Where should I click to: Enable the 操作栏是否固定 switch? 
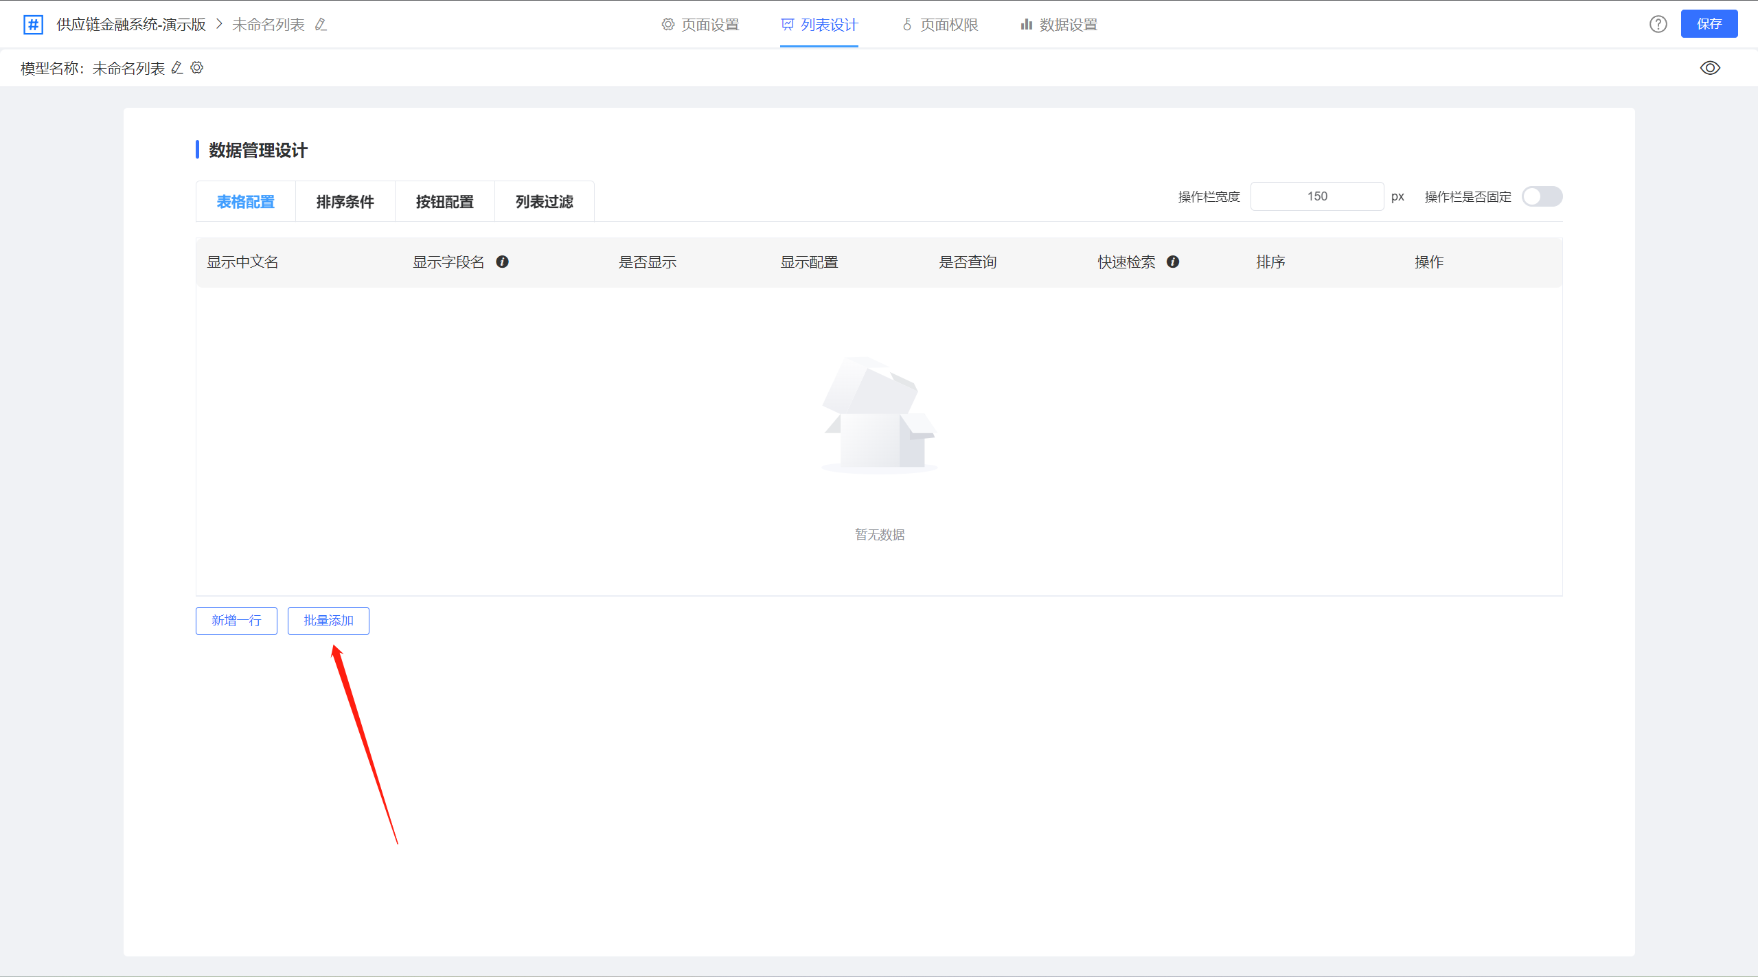point(1542,196)
